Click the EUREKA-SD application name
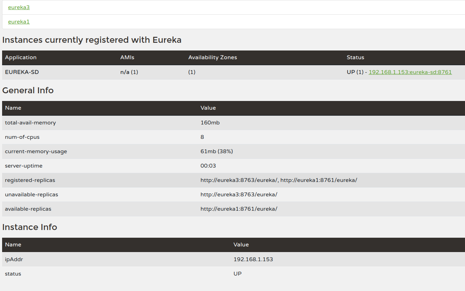465x291 pixels. pyautogui.click(x=22, y=72)
